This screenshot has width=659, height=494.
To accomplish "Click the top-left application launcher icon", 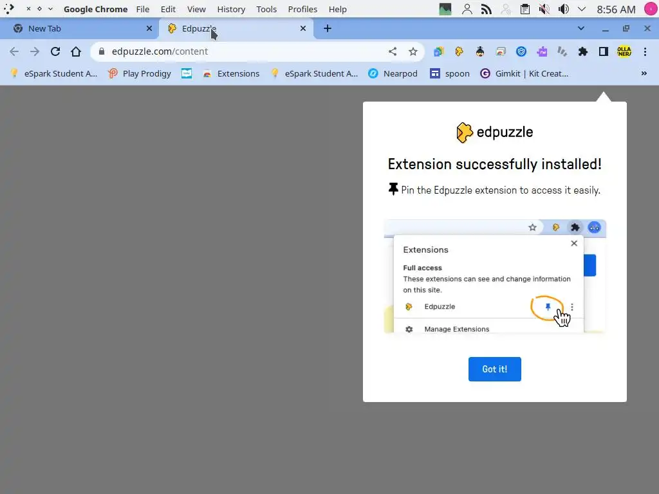I will [x=9, y=8].
